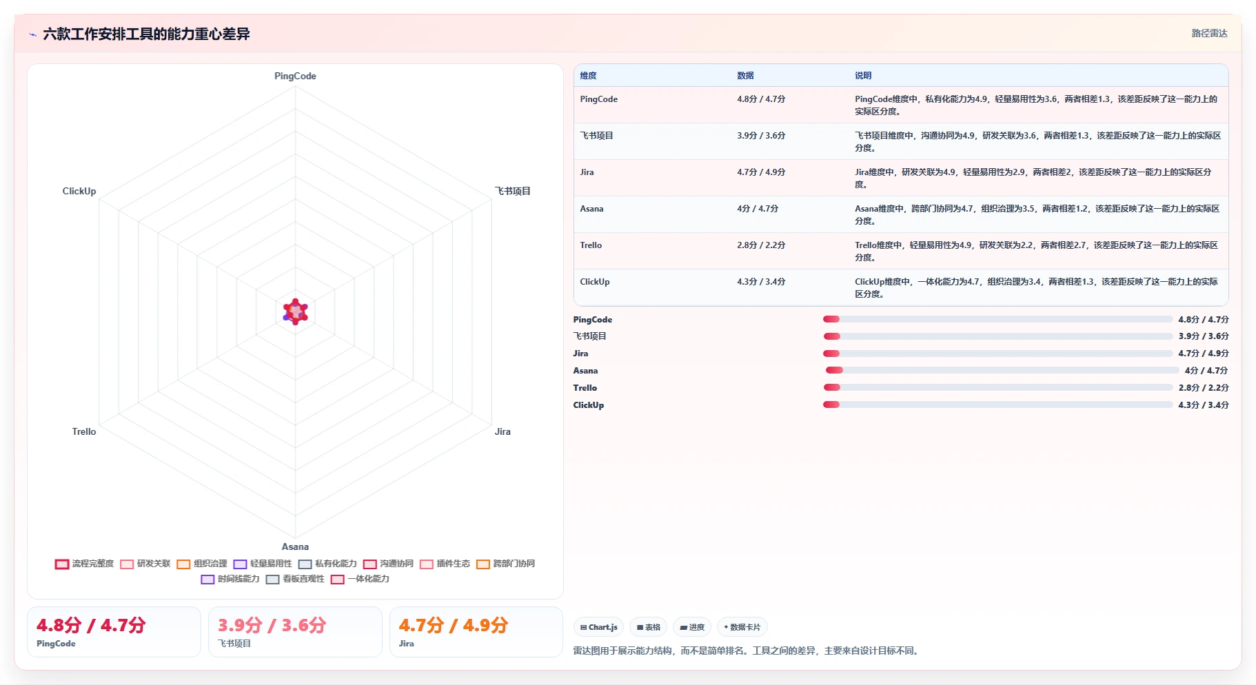
Task: Open the 飞书项目 3.9分 / 3.6分 data card
Action: pos(295,632)
